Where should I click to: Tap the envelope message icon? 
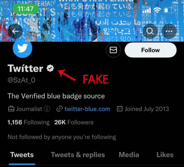coord(113,50)
